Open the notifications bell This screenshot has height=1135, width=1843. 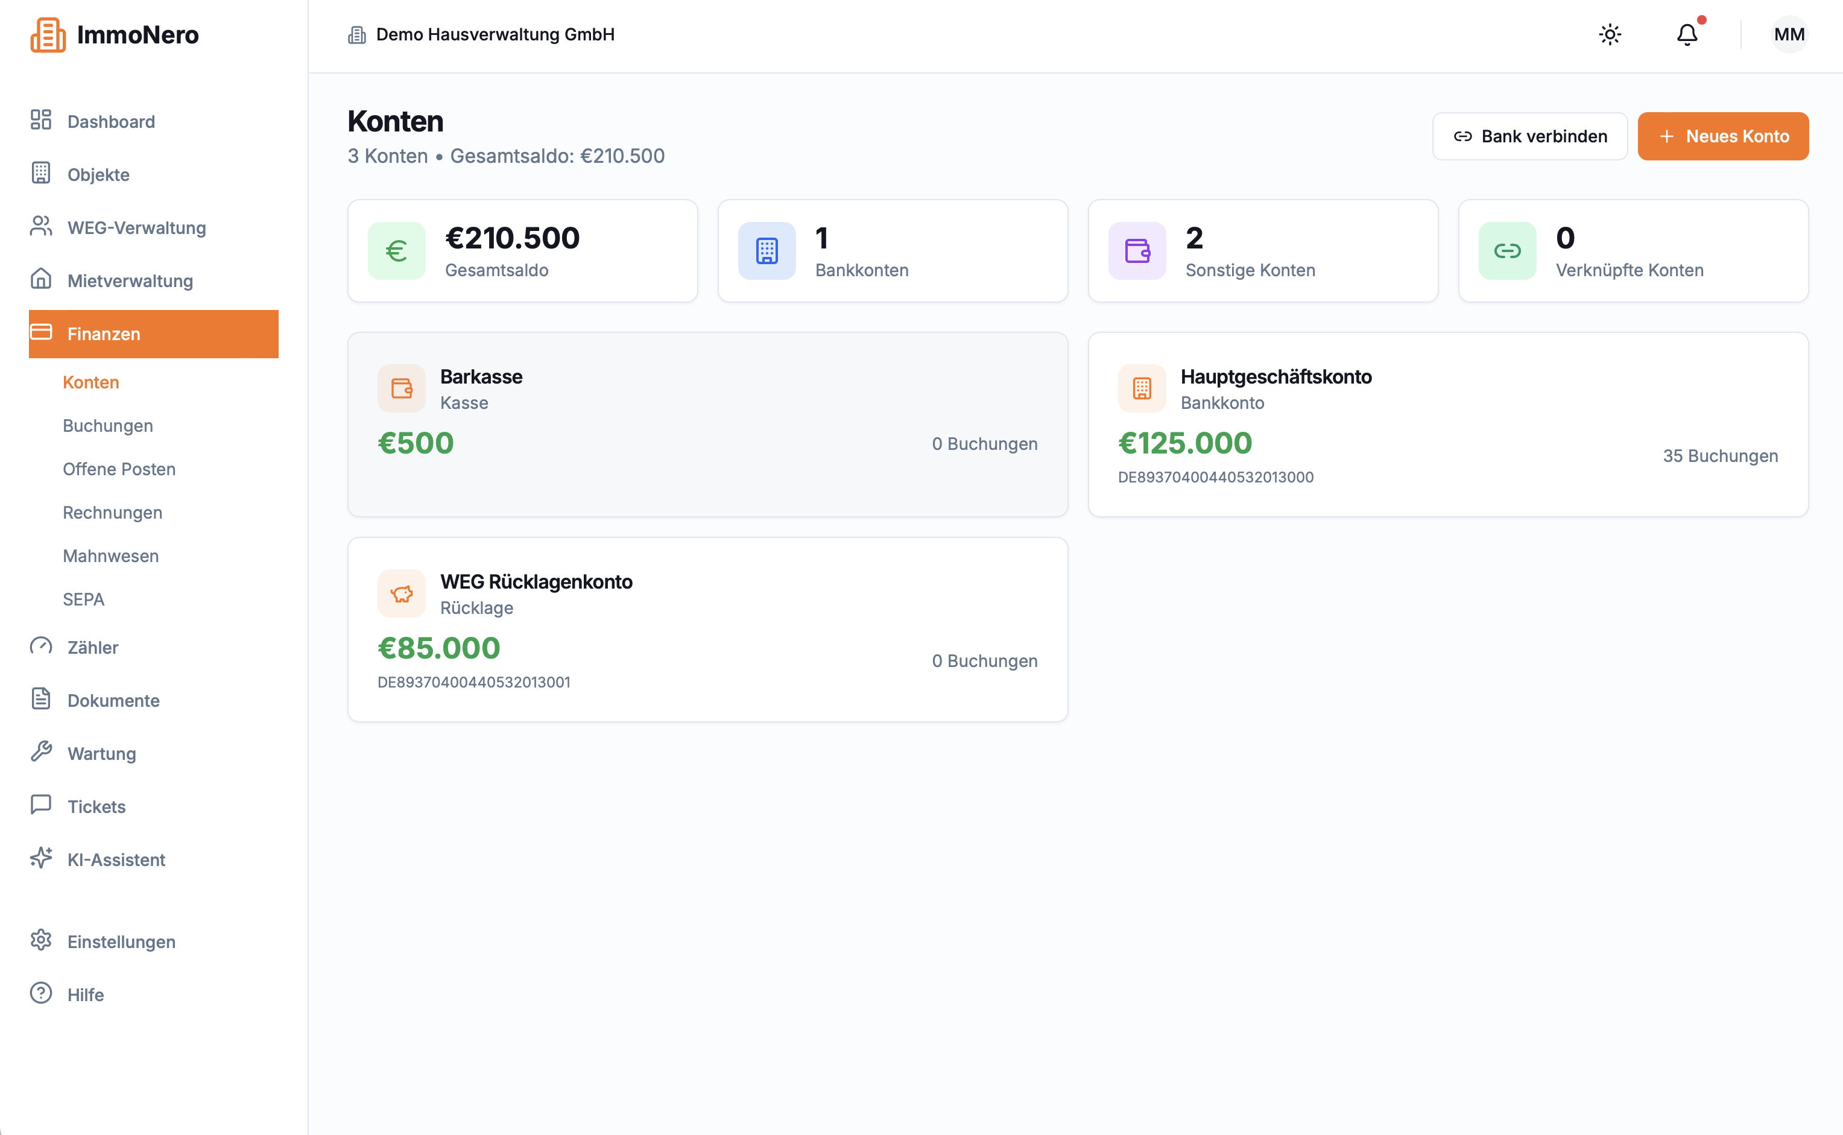click(1687, 34)
